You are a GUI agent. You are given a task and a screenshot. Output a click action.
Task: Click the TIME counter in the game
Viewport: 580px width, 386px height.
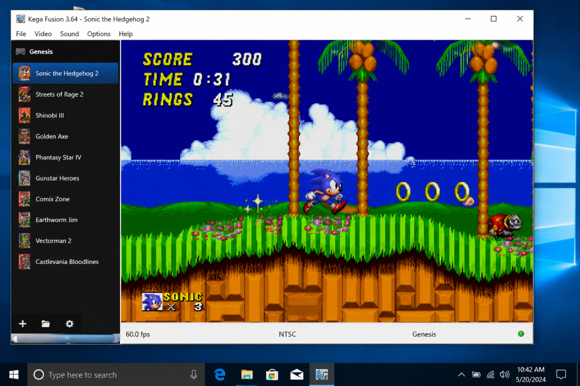(x=187, y=79)
